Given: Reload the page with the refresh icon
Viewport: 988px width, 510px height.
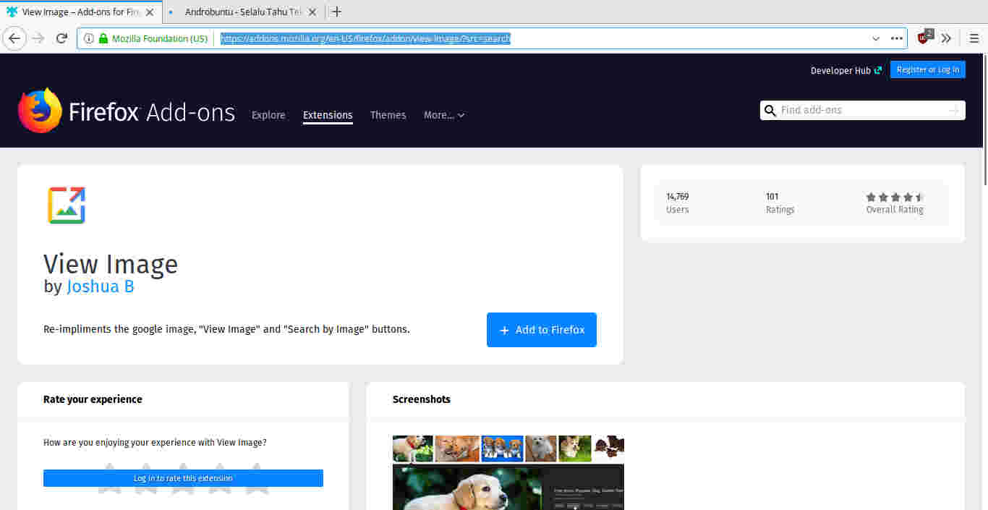Looking at the screenshot, I should pos(61,38).
